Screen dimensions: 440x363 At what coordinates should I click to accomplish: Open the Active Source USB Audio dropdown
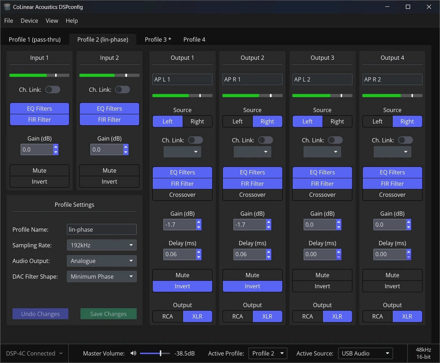tap(365, 353)
